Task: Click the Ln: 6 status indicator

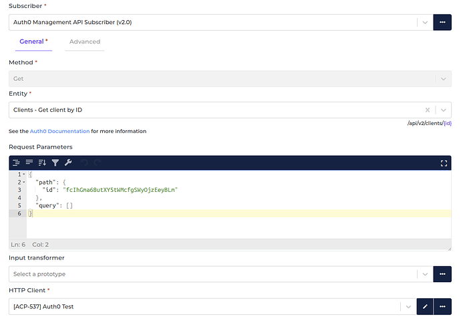Action: [18, 245]
